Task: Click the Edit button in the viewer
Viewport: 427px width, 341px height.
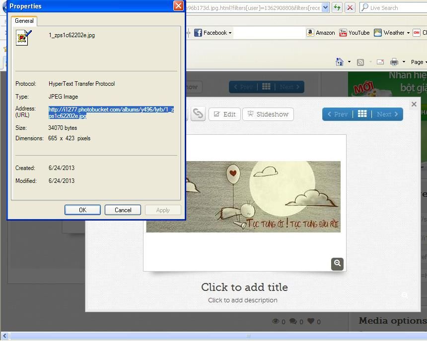Action: [224, 114]
